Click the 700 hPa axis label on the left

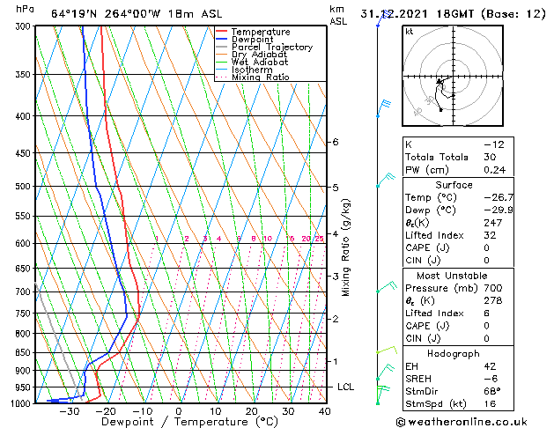pos(25,291)
